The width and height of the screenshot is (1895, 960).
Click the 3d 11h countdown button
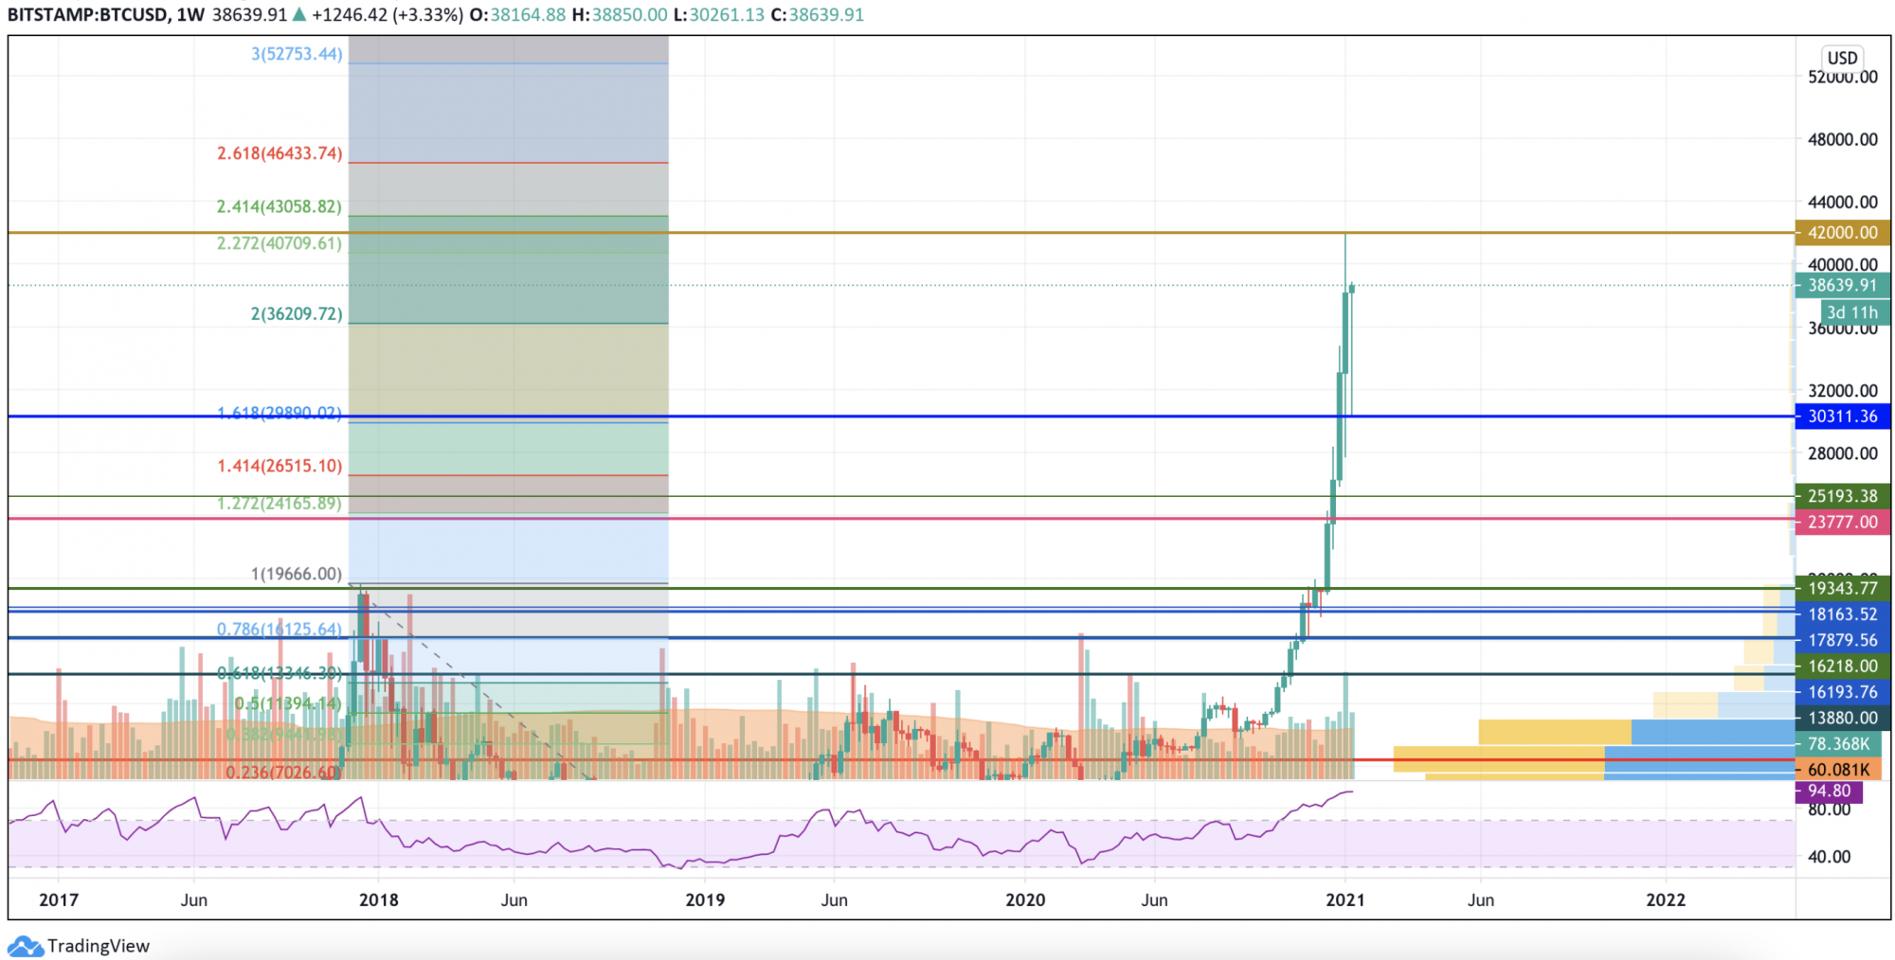click(1851, 311)
